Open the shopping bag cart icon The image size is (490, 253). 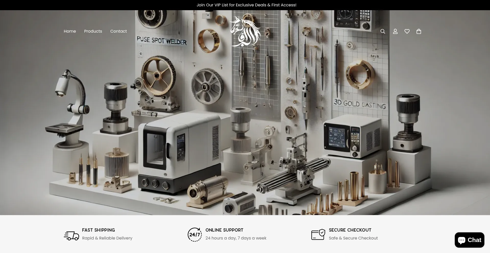pos(419,31)
